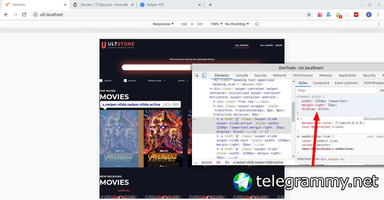Tick the Movies checkbox filter

(125, 81)
